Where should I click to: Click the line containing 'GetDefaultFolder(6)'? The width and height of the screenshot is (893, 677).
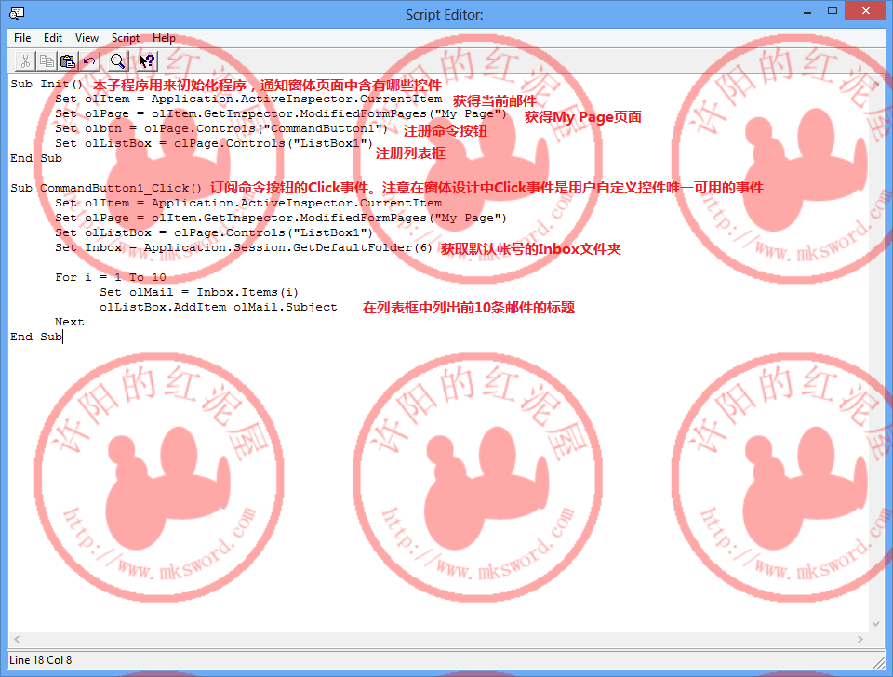point(244,247)
